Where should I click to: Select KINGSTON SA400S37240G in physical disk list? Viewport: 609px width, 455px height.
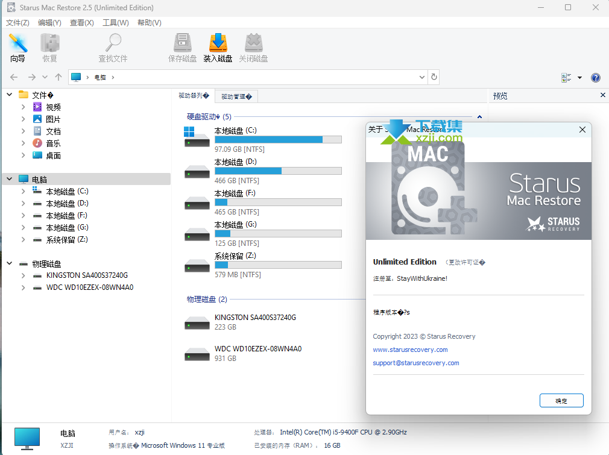255,318
